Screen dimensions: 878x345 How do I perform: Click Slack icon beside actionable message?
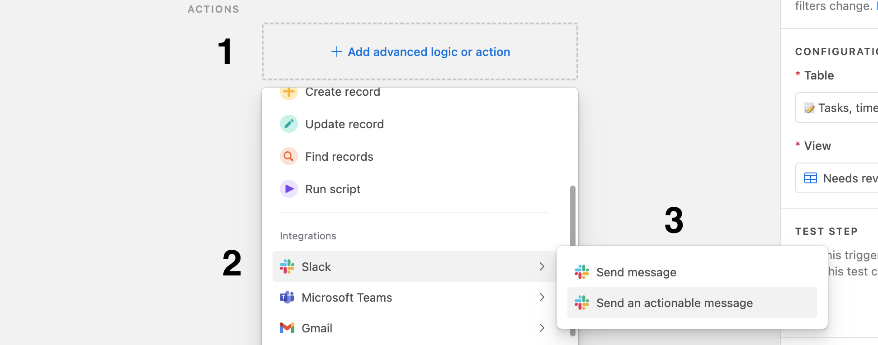582,303
